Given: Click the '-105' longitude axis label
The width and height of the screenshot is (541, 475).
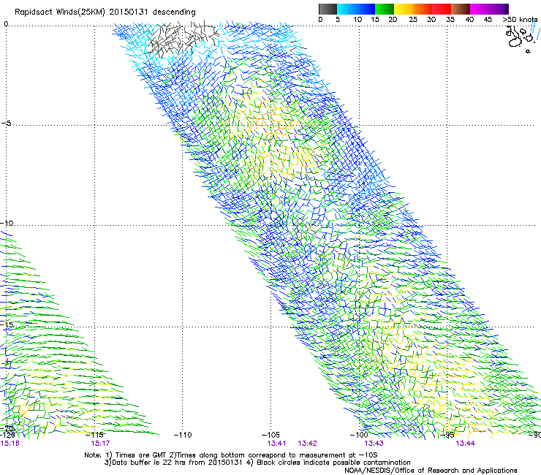Looking at the screenshot, I should pos(270,435).
